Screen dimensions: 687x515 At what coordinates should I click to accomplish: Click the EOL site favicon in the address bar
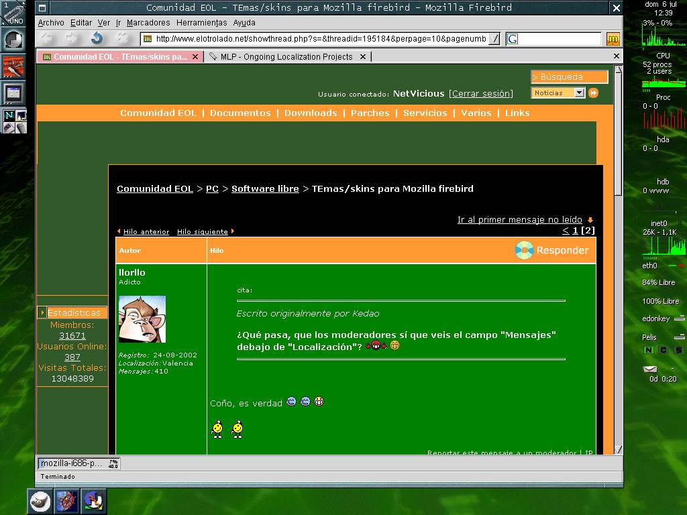pyautogui.click(x=148, y=39)
